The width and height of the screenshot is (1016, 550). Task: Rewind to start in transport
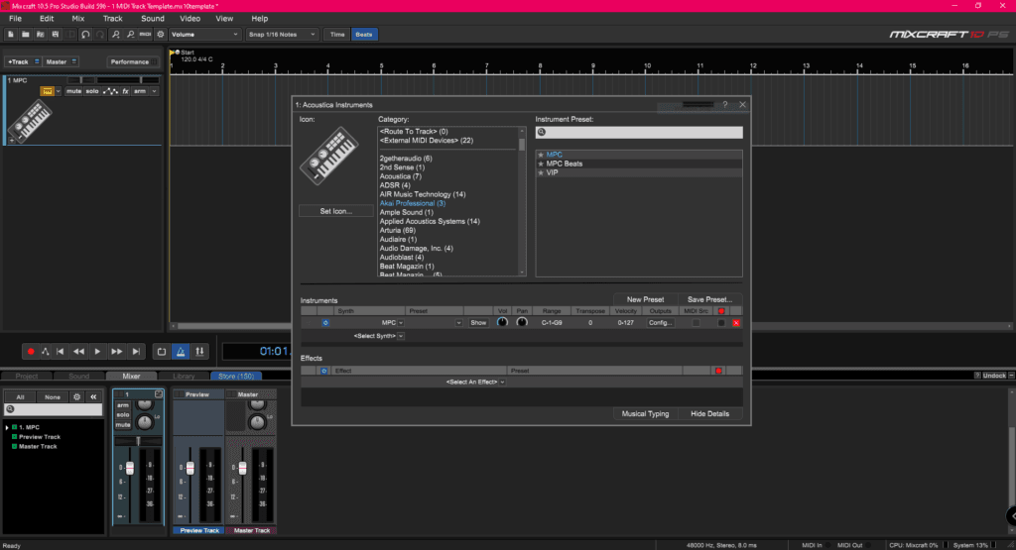coord(61,352)
